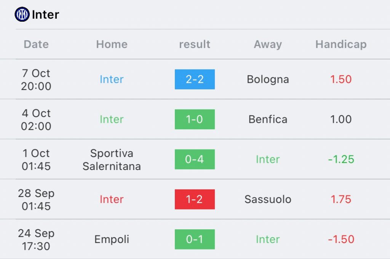
Task: Click the -1.25 handicap value
Action: [341, 159]
